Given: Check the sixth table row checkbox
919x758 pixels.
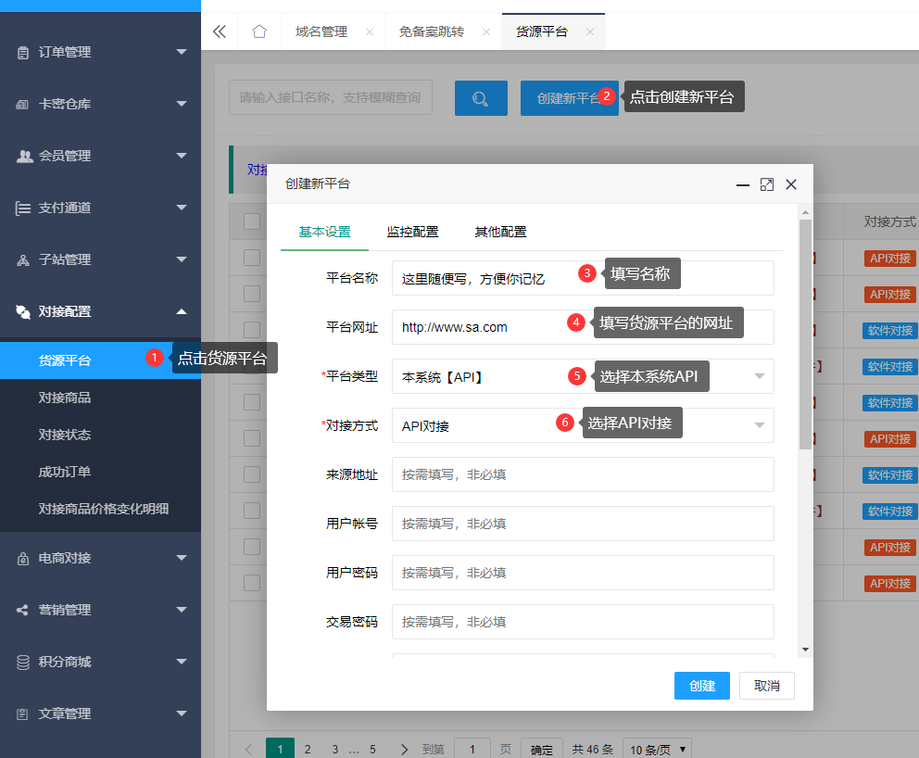Looking at the screenshot, I should tap(252, 438).
